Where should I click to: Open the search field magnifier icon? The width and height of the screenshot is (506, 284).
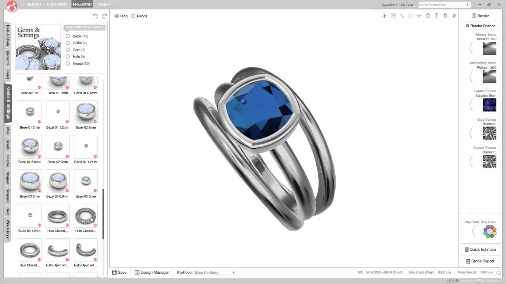[468, 5]
